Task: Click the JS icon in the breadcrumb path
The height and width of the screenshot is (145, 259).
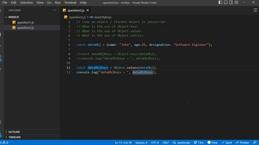Action: click(x=66, y=17)
